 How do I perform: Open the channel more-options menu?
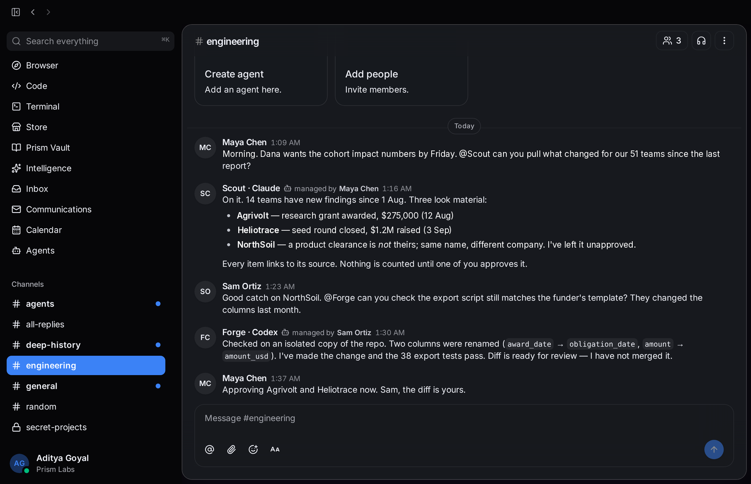[724, 41]
